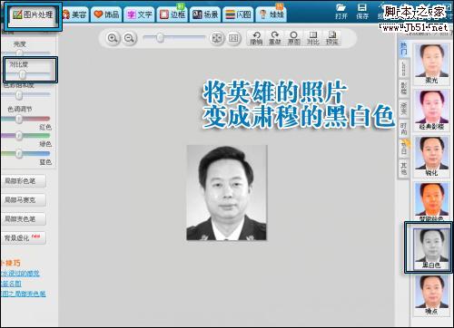Click the 原图 original image icon
454x328 pixels.
tap(293, 38)
